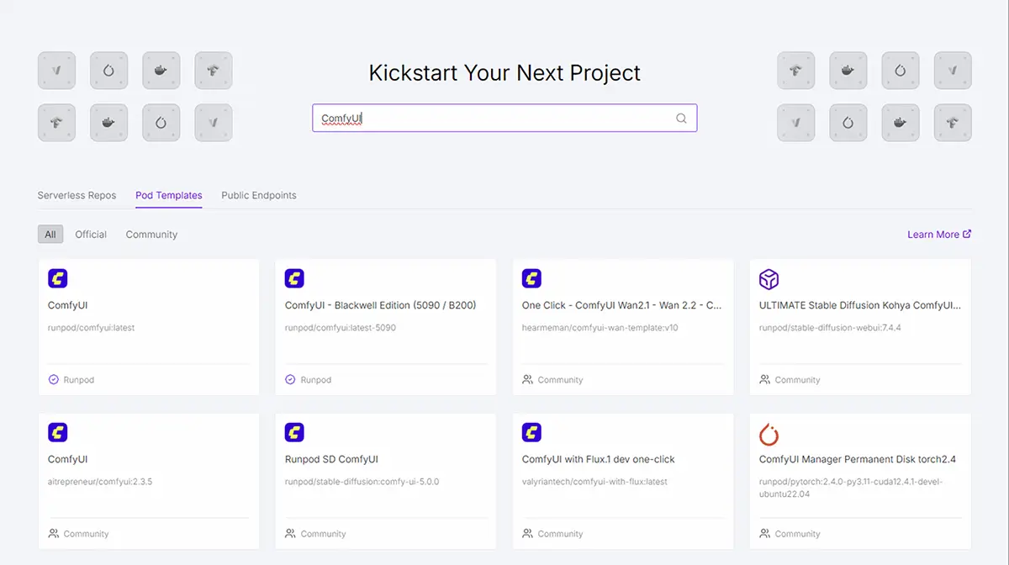
Task: Click the ULTIMATE Stable Diffusion cube icon
Action: (769, 279)
